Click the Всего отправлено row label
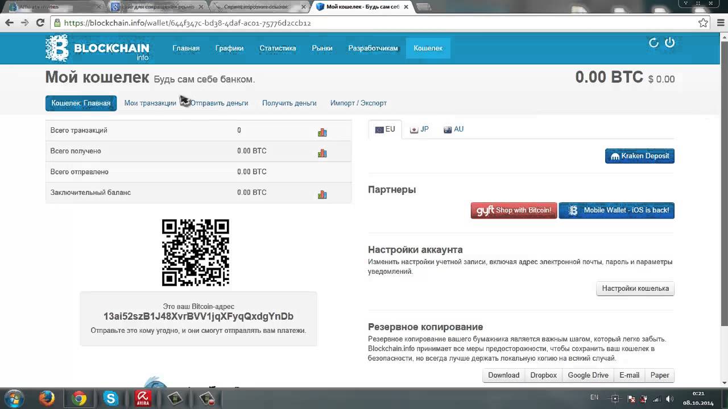This screenshot has height=409, width=728. coord(79,172)
